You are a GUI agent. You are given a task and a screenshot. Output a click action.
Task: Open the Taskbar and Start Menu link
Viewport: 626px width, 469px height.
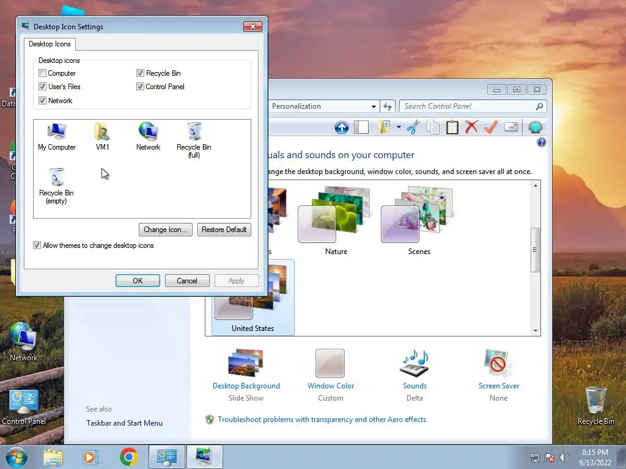tap(124, 423)
